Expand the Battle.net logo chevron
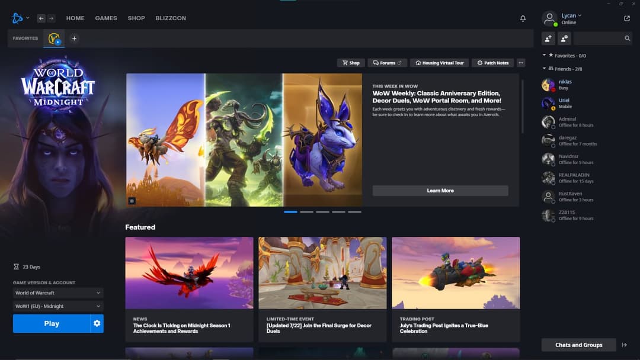 point(27,18)
